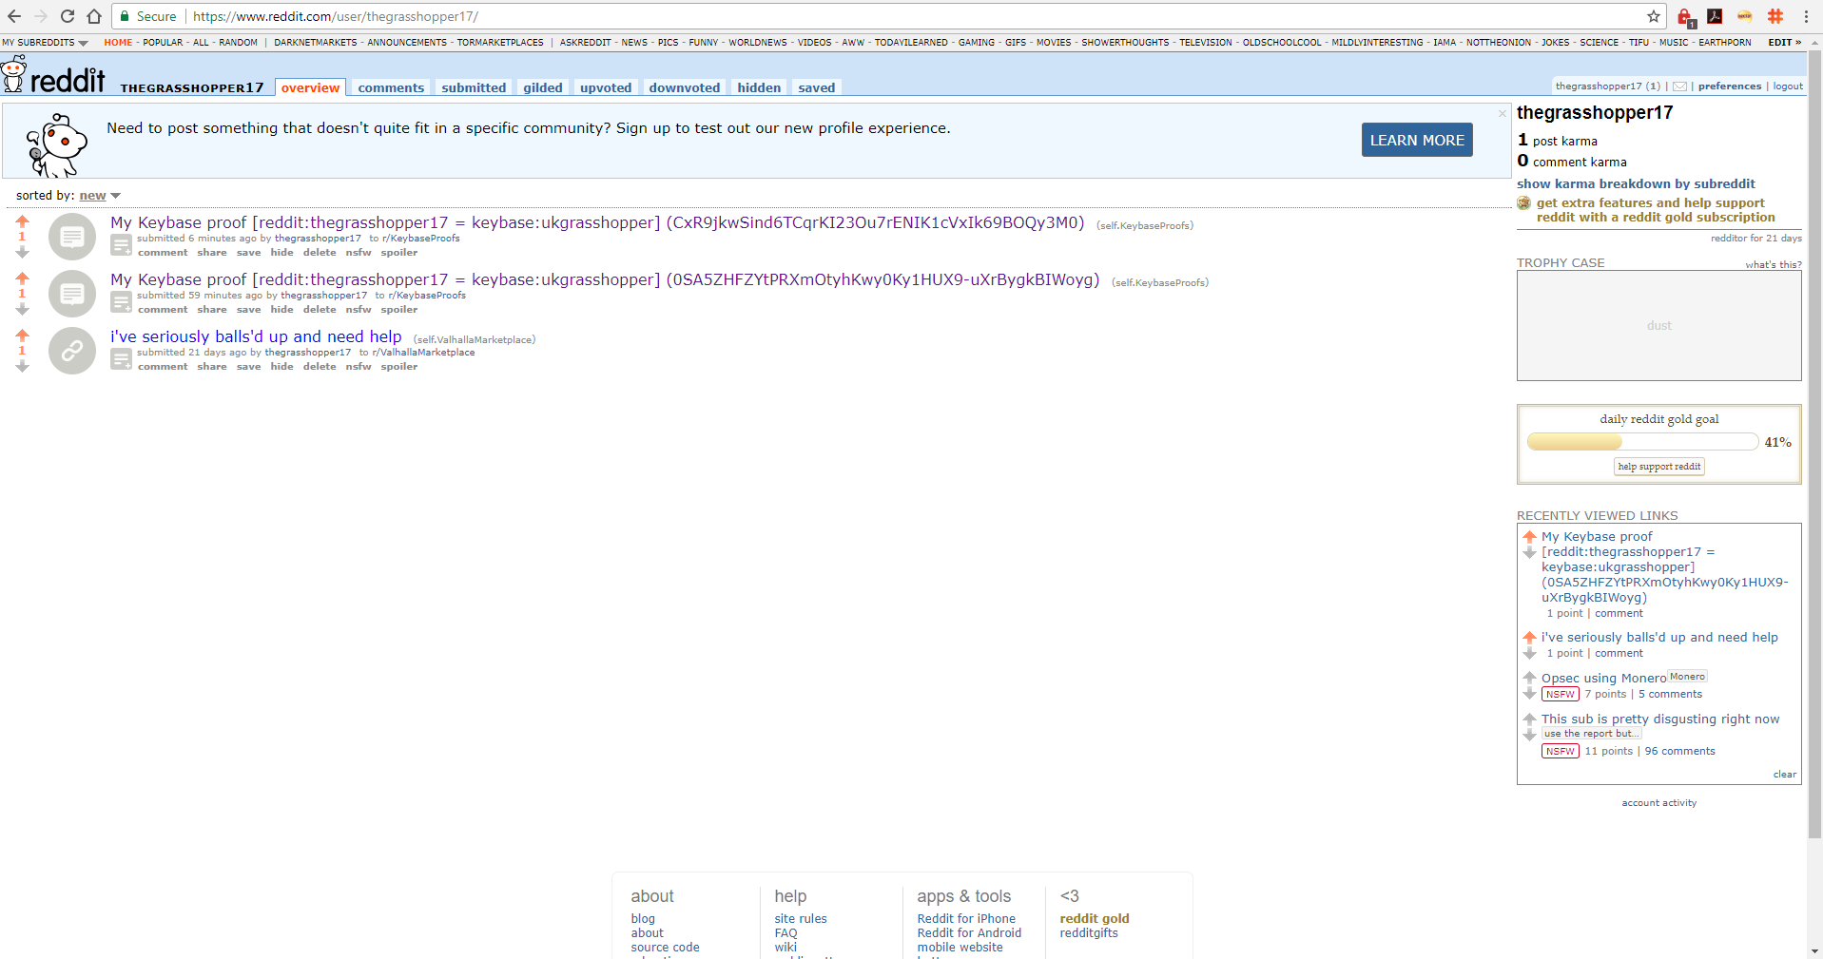
Task: Expand self-text of the first Keybase proof post
Action: (x=121, y=245)
